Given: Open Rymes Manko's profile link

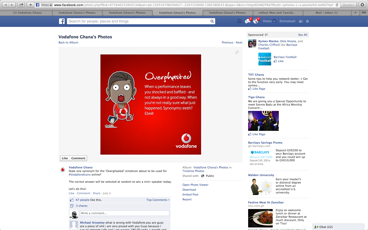Looking at the screenshot, I should click(x=268, y=41).
